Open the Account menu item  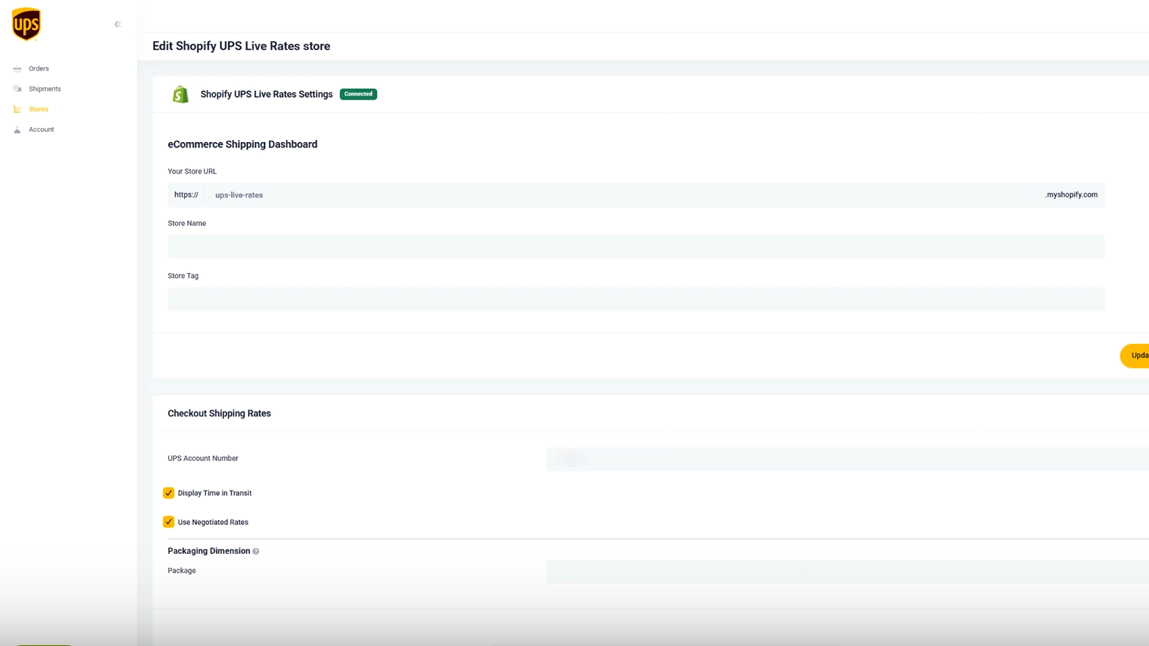tap(41, 130)
